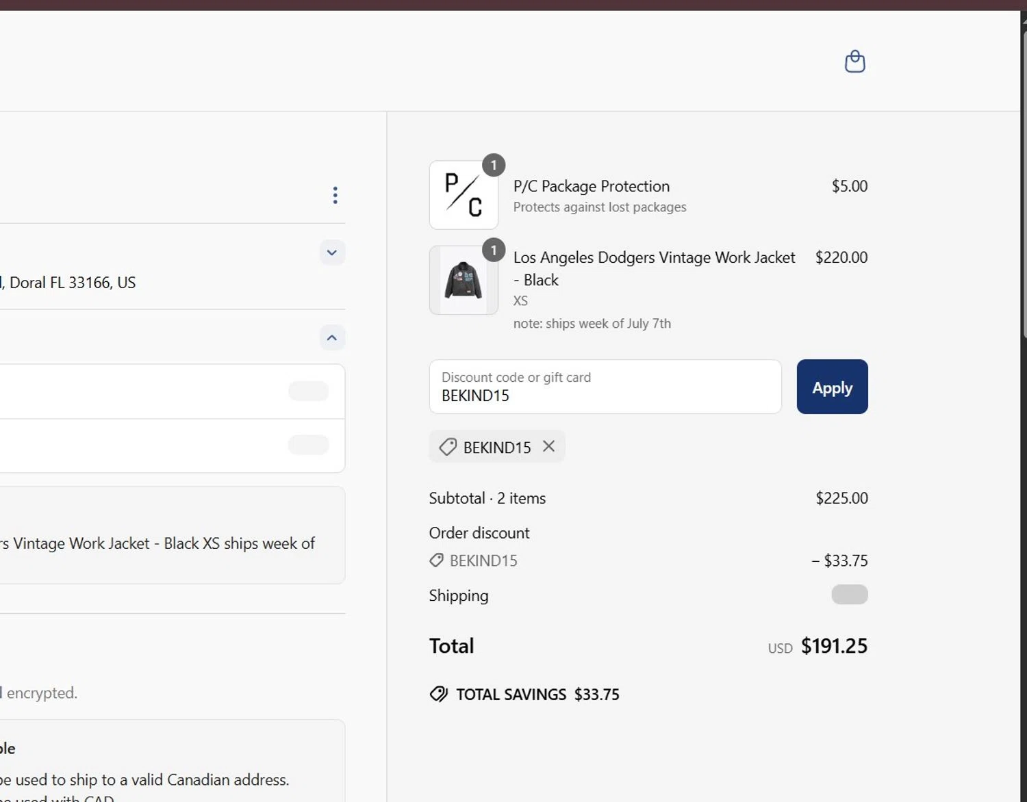Open the three-dot options menu

pyautogui.click(x=335, y=195)
